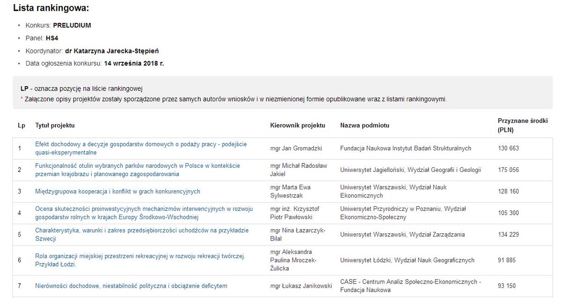Click the 'Nazwa podmiotu' column header
Screen dimensions: 562x298
tap(365, 125)
